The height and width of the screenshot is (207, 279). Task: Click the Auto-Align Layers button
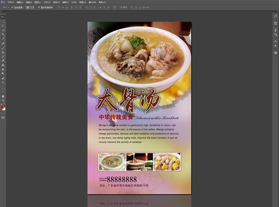click(x=115, y=8)
